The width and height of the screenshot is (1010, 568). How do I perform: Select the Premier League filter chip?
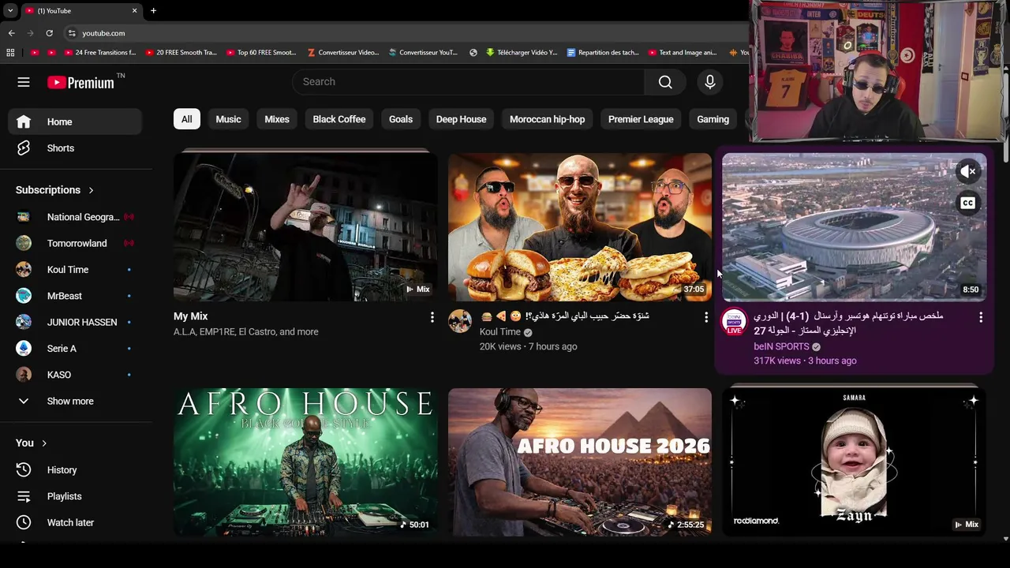641,119
